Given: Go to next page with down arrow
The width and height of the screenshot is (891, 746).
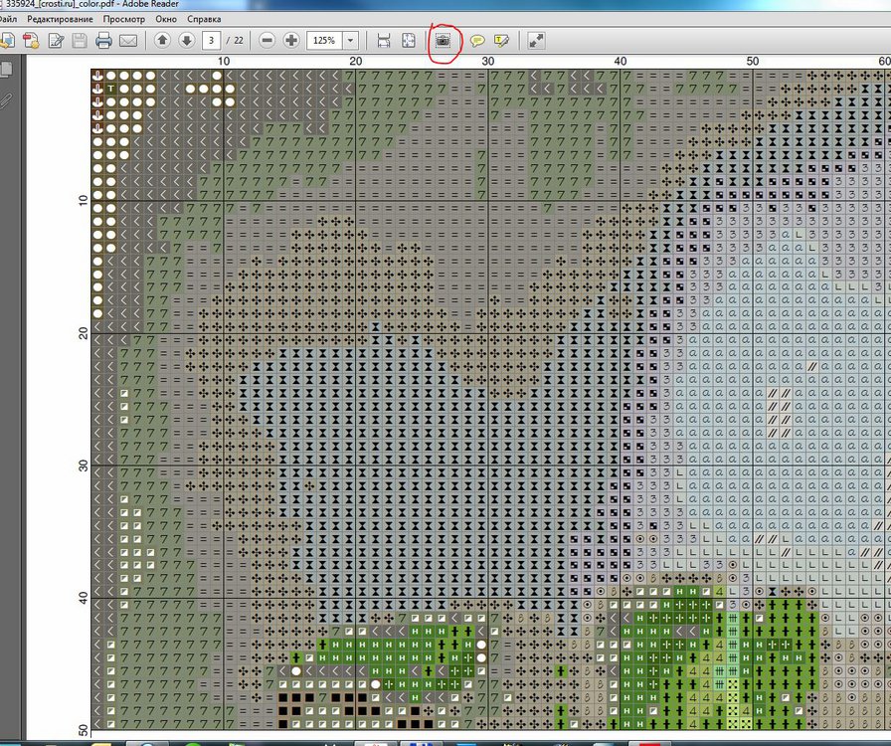Looking at the screenshot, I should pyautogui.click(x=186, y=41).
